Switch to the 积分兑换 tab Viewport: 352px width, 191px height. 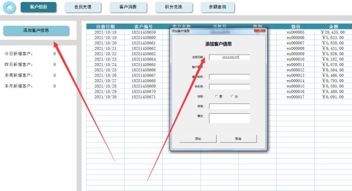point(174,7)
